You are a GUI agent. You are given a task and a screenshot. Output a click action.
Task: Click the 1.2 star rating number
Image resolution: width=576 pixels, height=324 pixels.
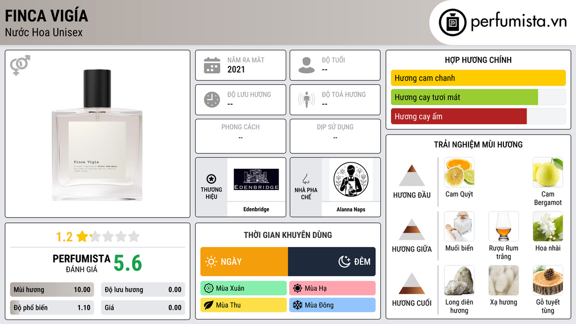[64, 237]
